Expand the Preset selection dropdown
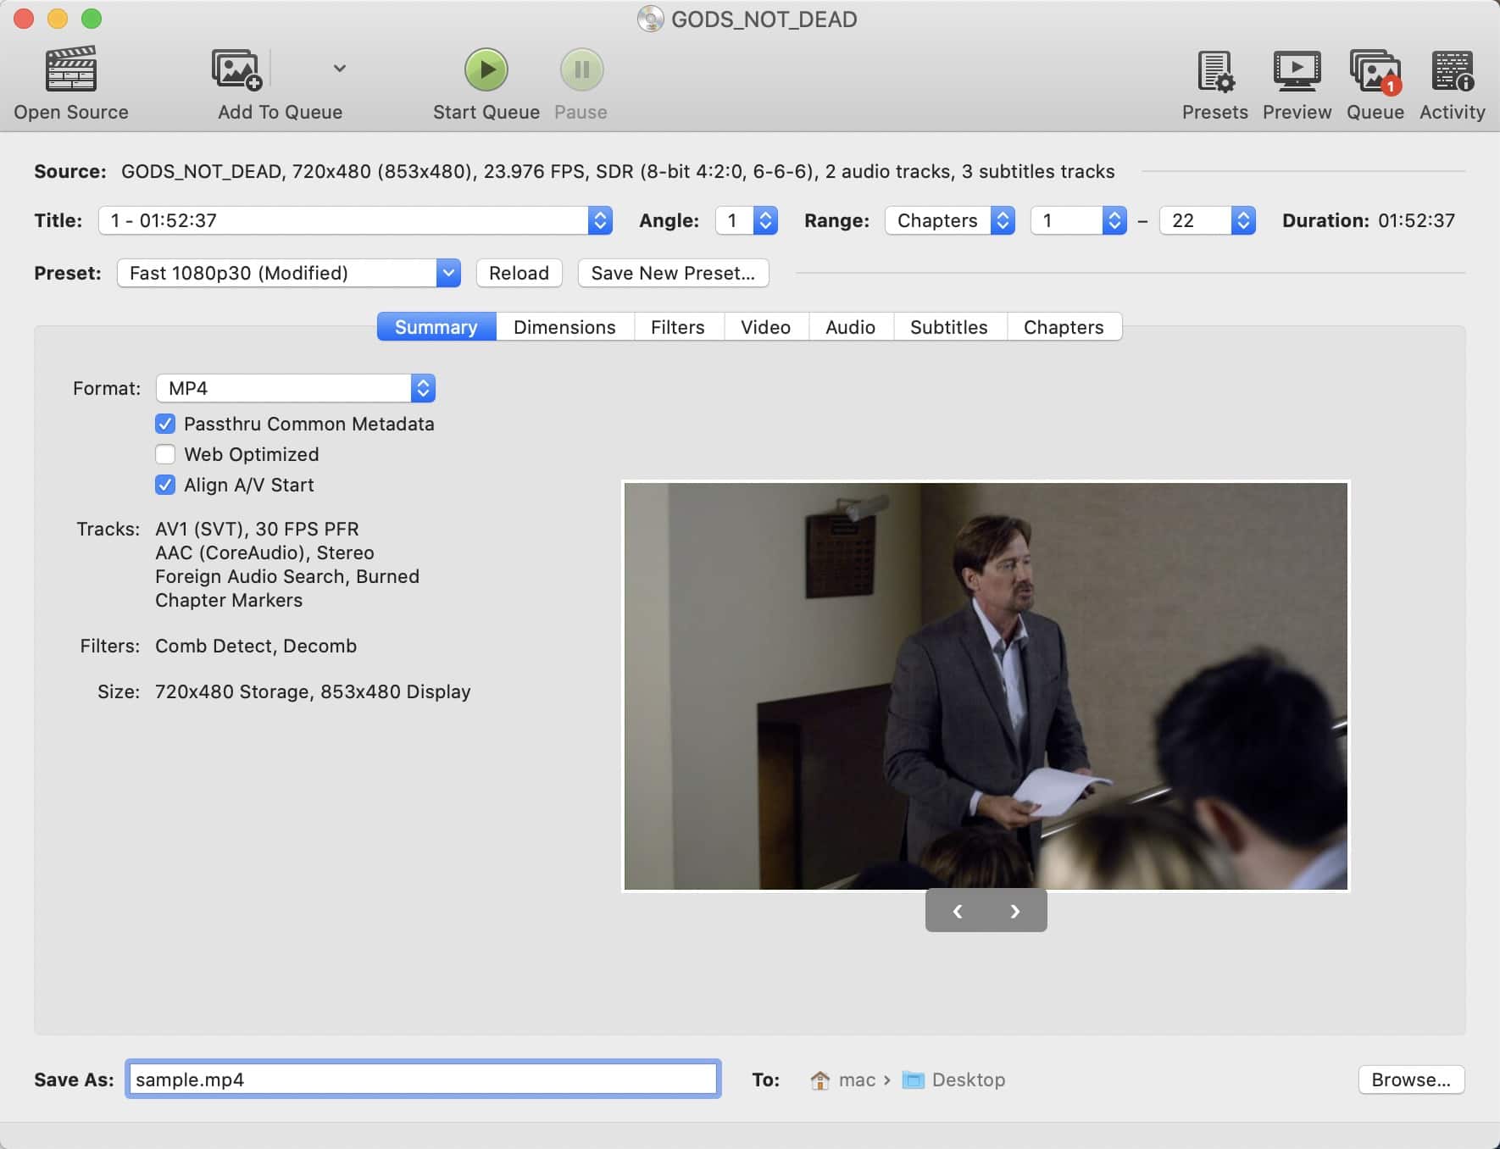Screen dimensions: 1500x1149 coord(288,273)
